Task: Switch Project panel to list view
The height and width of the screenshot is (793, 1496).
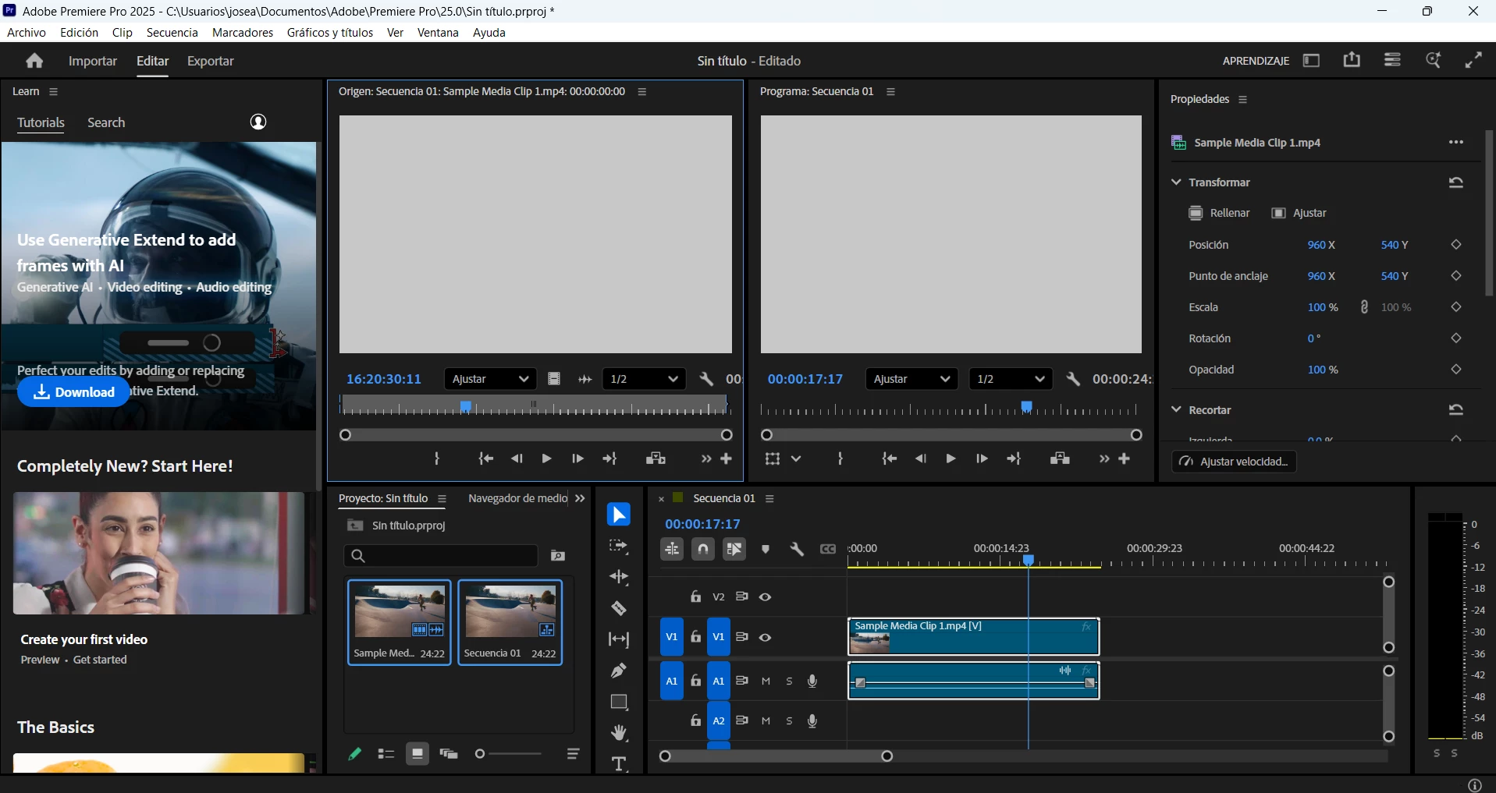Action: point(386,754)
